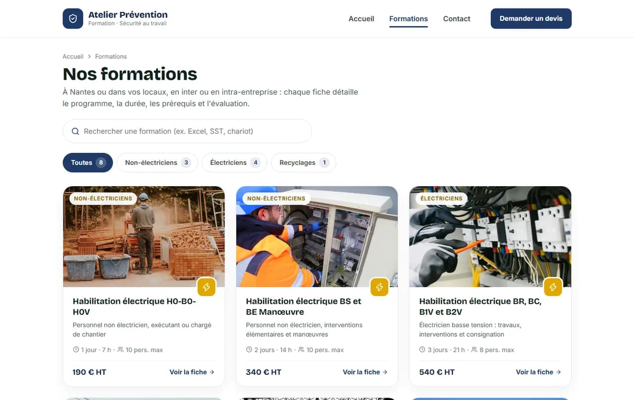
Task: Click the people icon beside "8 pers. max"
Action: 474,350
